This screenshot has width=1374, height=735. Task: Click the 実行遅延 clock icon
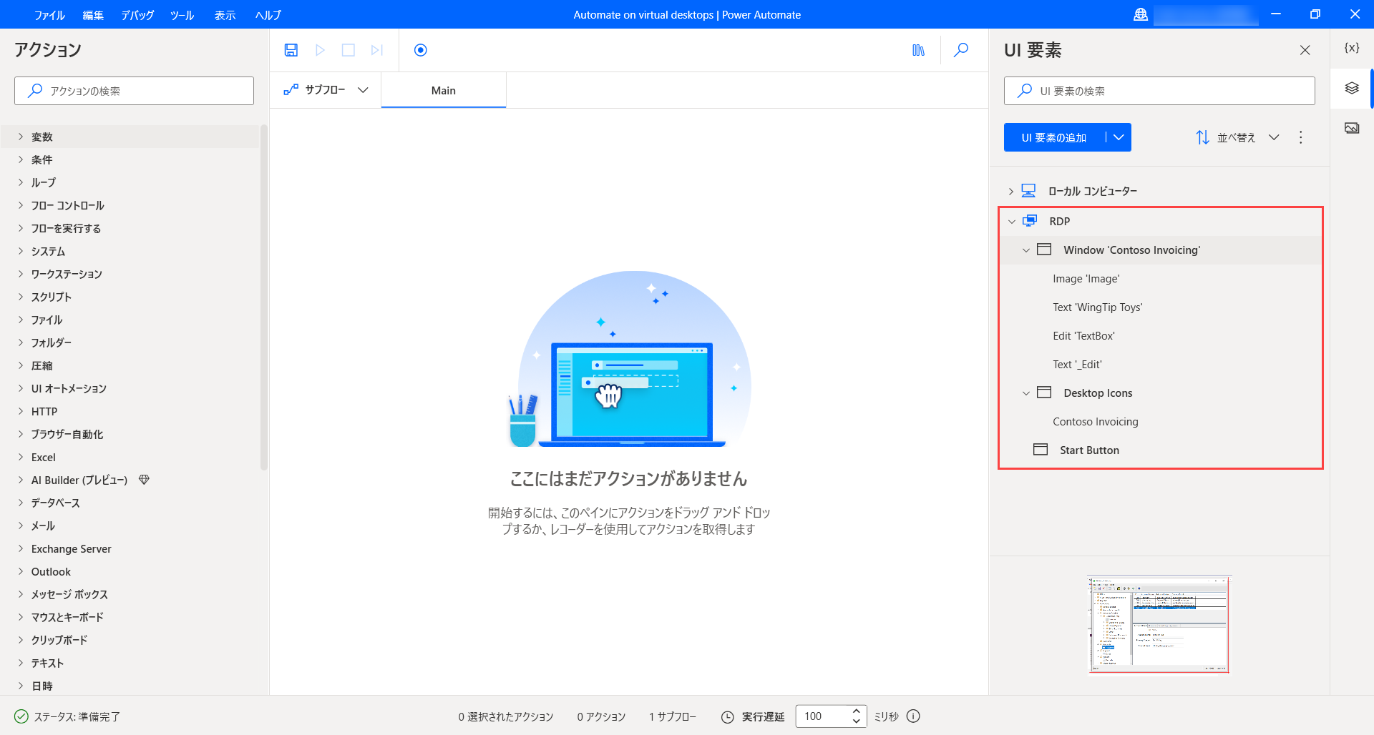point(728,716)
